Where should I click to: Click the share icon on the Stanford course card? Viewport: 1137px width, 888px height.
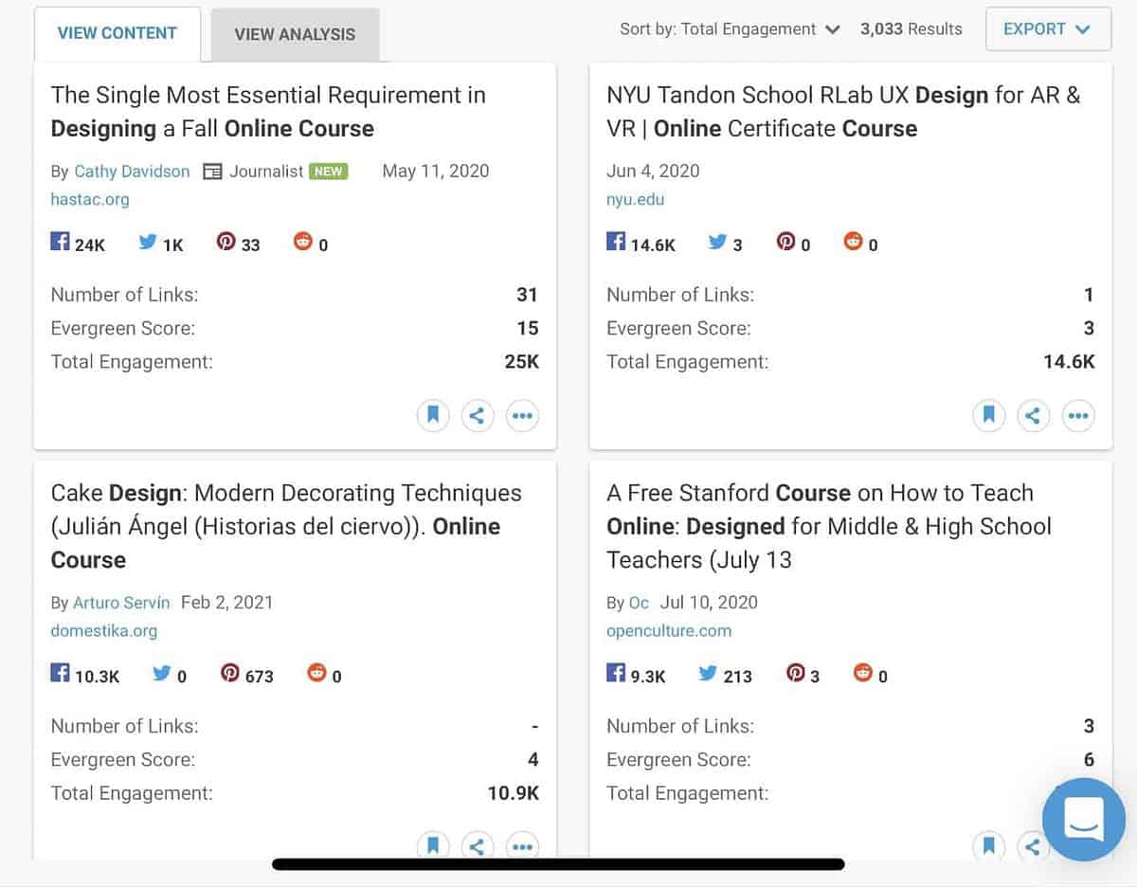coord(1034,846)
